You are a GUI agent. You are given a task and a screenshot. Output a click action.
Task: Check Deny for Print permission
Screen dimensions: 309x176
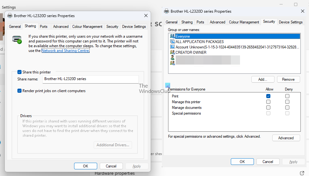(x=287, y=96)
